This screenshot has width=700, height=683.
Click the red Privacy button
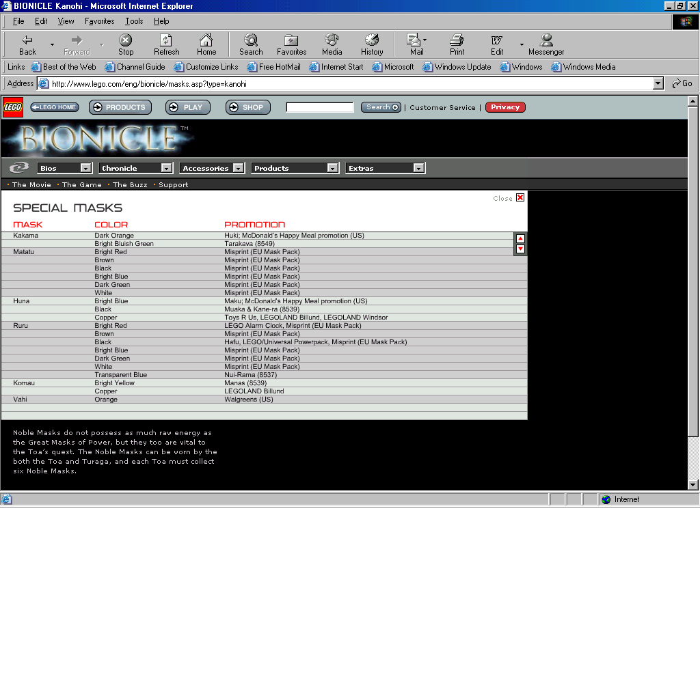click(x=504, y=107)
